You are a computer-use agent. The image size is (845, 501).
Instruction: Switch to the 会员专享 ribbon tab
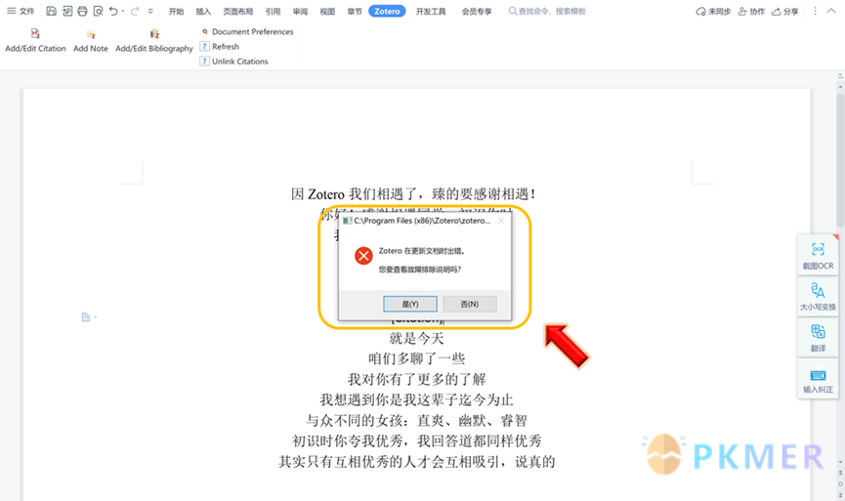(477, 12)
